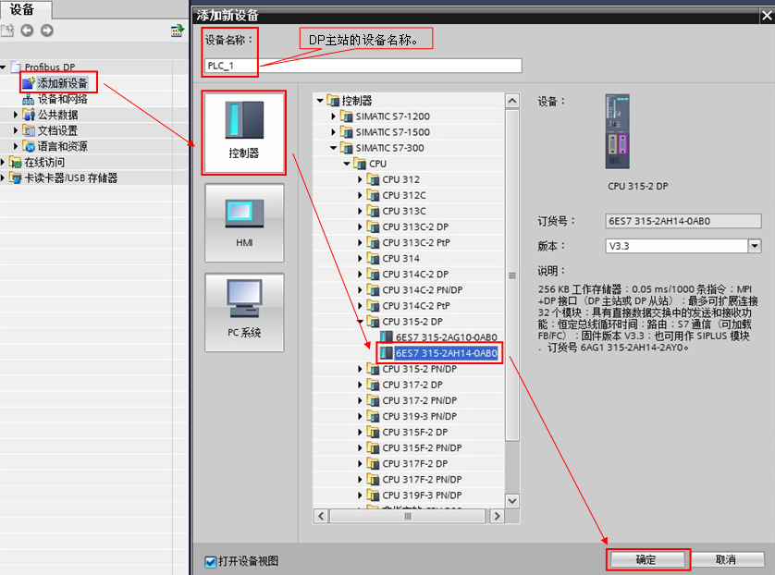Click the vertical scrollbar thumb in catalog
Image resolution: width=775 pixels, height=575 pixels.
point(512,275)
